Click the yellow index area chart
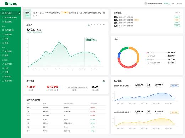The height and width of the screenshot is (138, 185). click(x=145, y=122)
